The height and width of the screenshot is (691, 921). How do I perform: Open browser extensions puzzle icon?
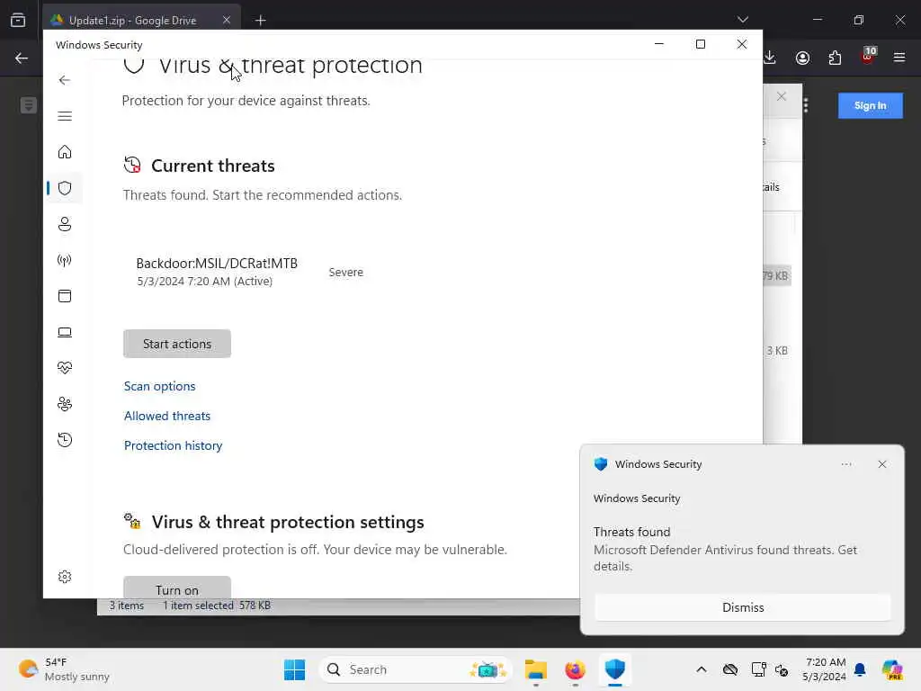click(835, 58)
